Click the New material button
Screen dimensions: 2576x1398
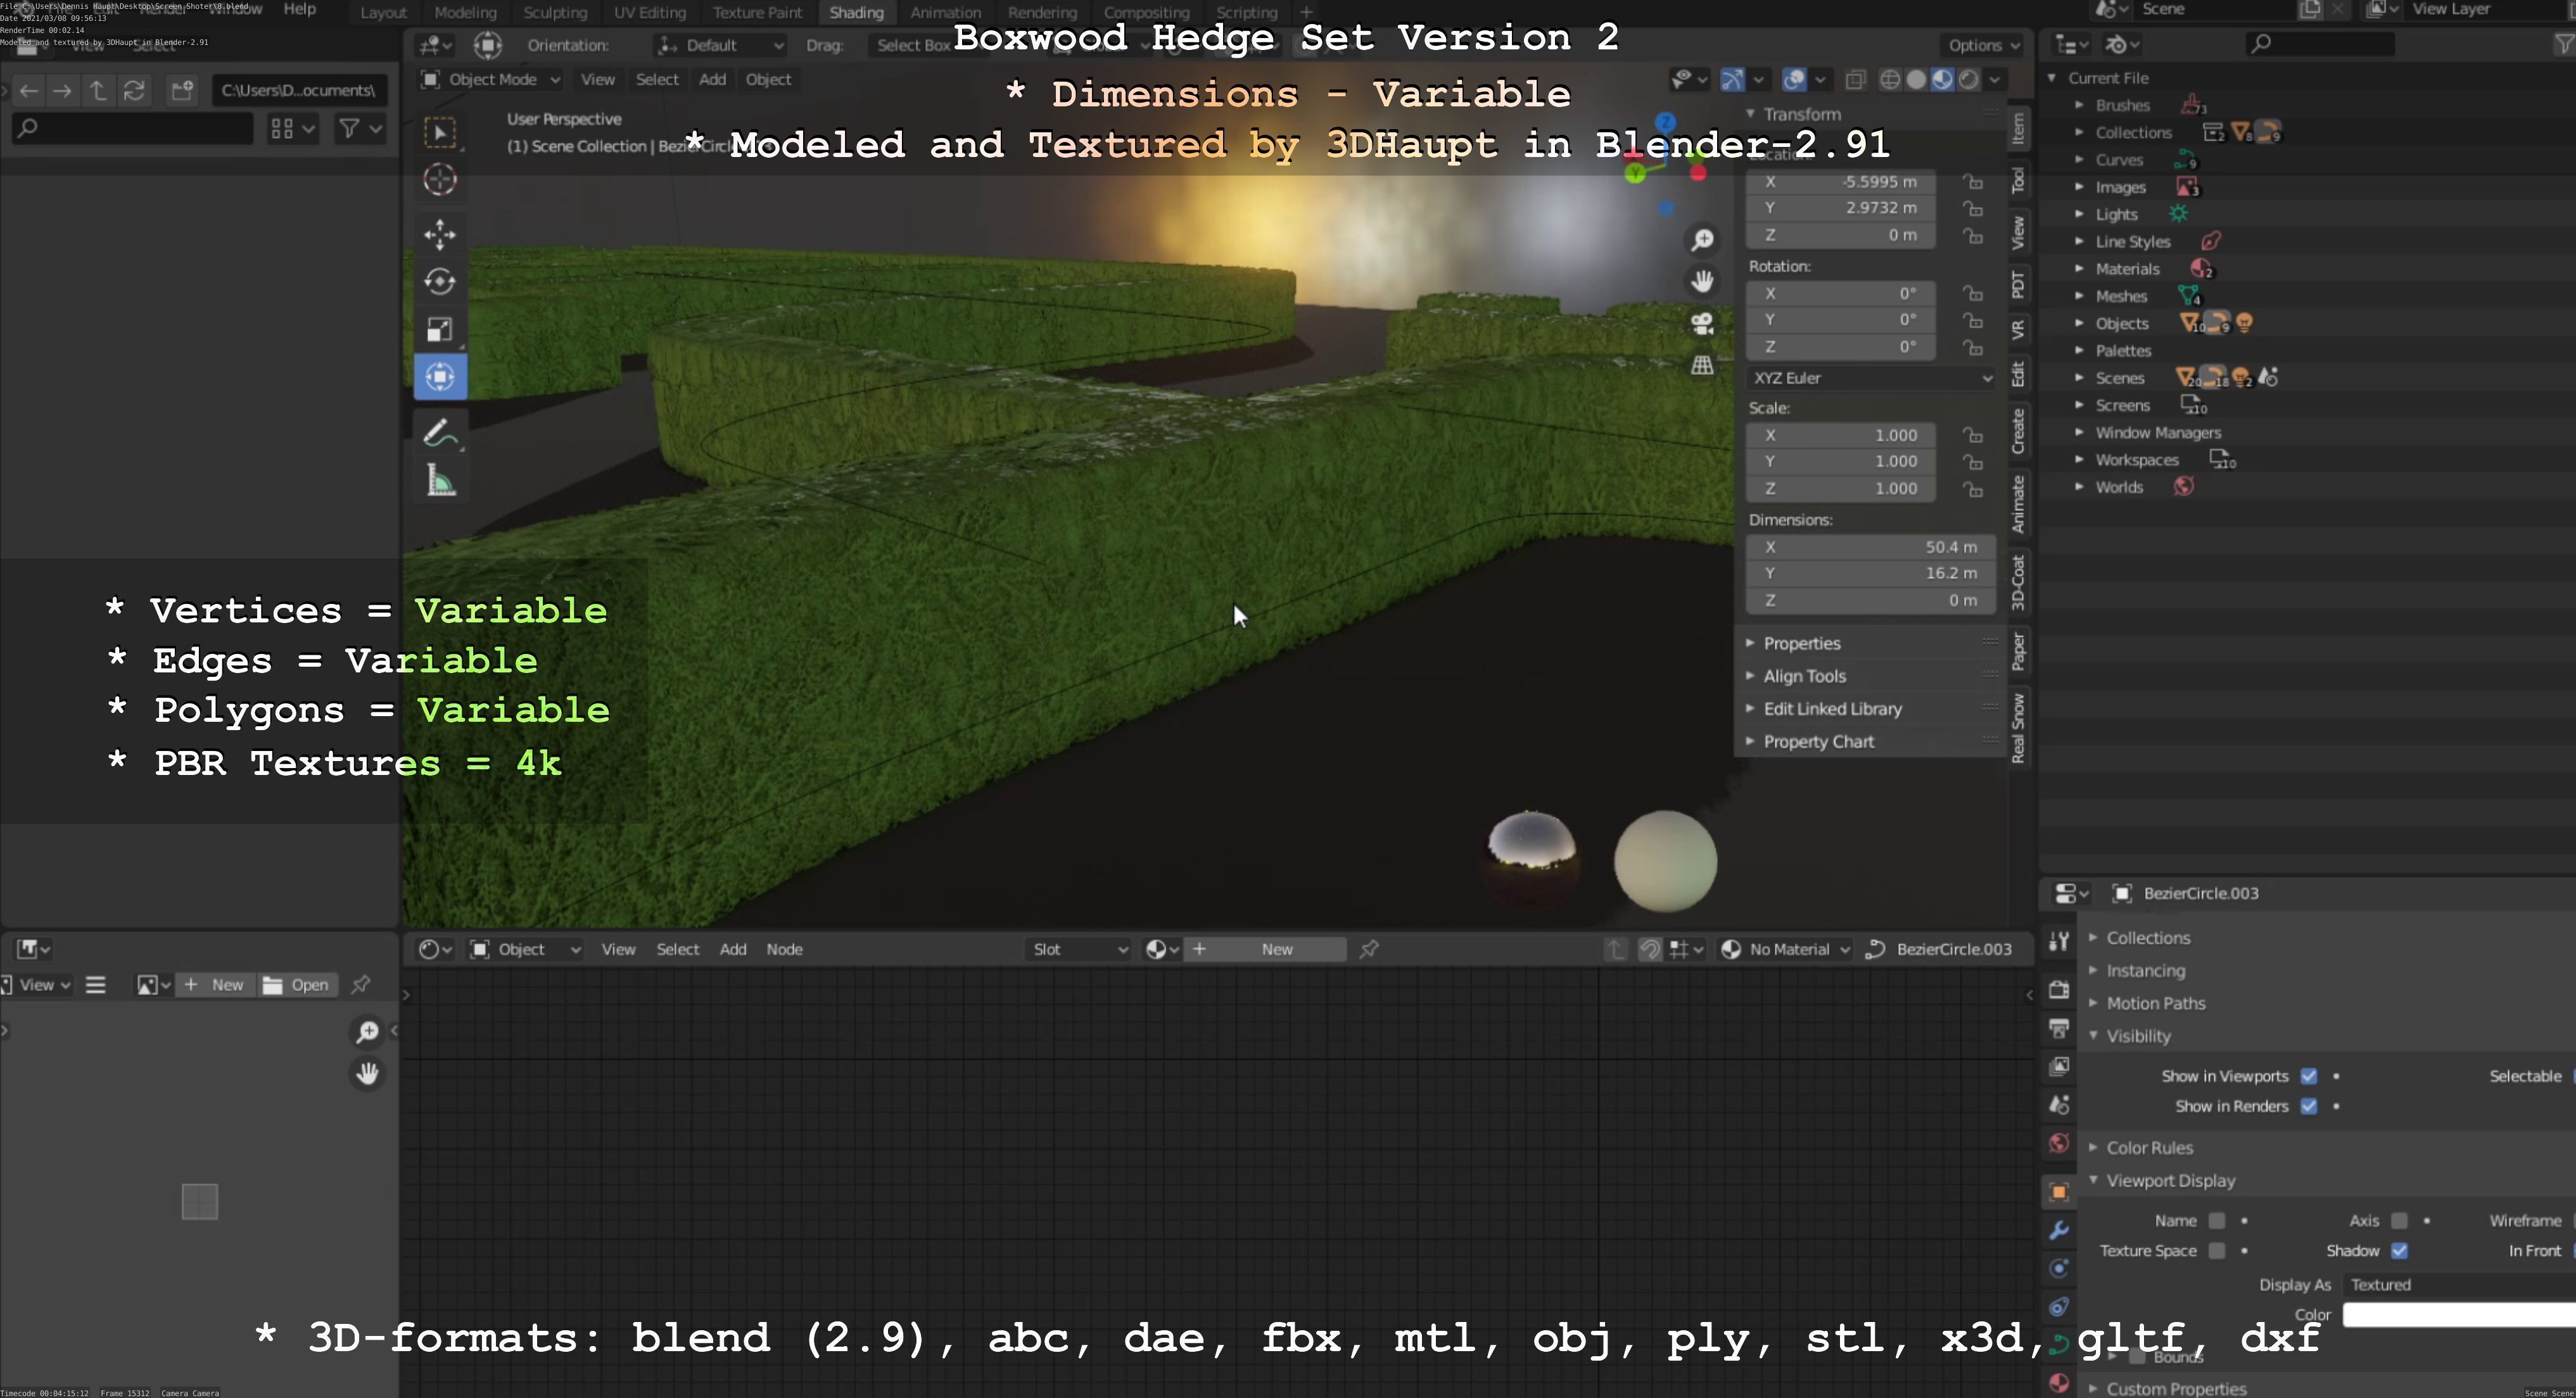[x=1265, y=949]
